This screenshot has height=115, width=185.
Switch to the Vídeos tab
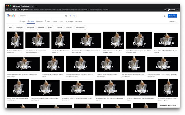click(47, 21)
